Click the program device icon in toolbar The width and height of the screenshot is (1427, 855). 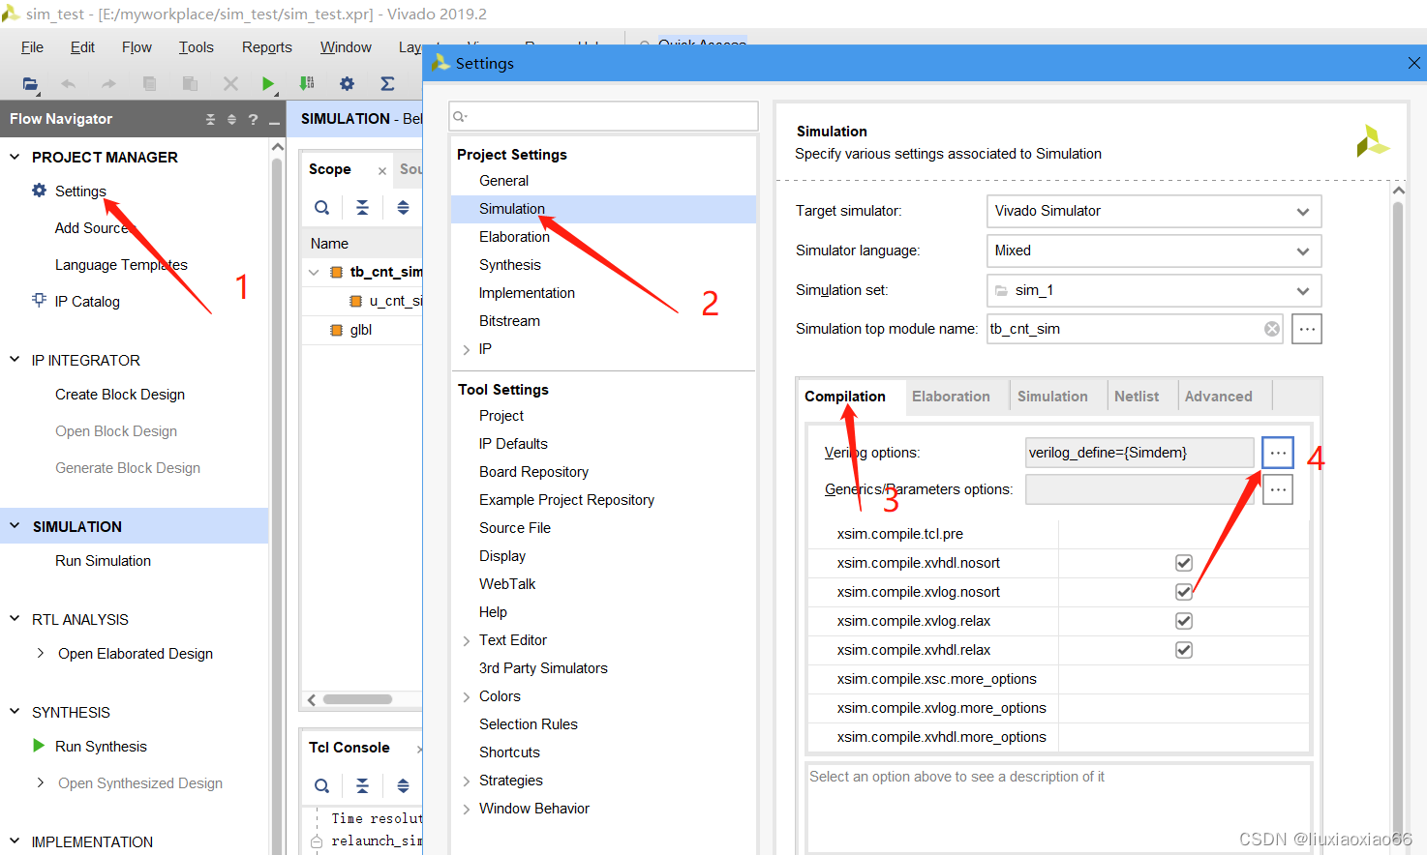[x=307, y=84]
